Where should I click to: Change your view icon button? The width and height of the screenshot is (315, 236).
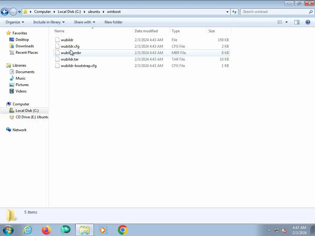(x=280, y=22)
